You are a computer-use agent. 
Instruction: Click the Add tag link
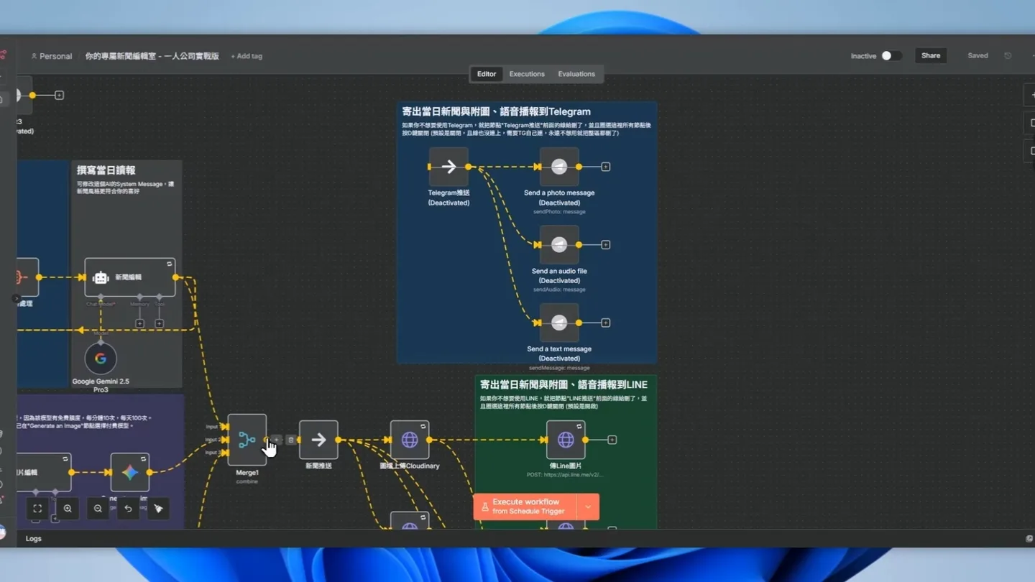pos(247,56)
